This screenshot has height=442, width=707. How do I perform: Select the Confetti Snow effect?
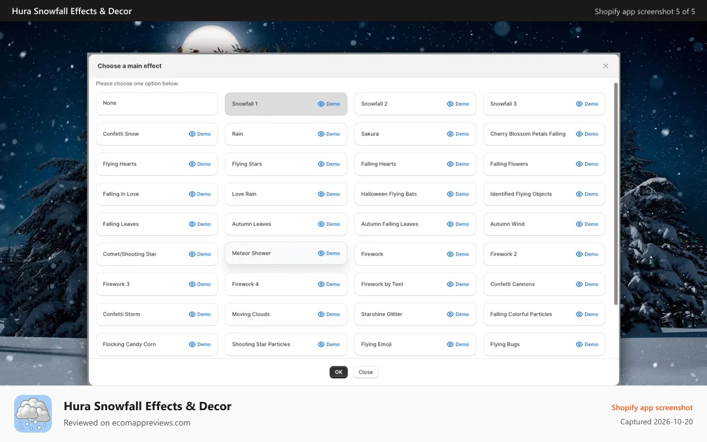[157, 134]
